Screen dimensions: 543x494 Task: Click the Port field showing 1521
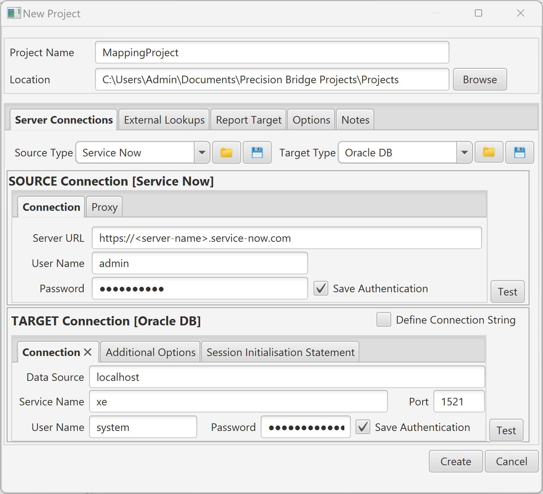(459, 401)
